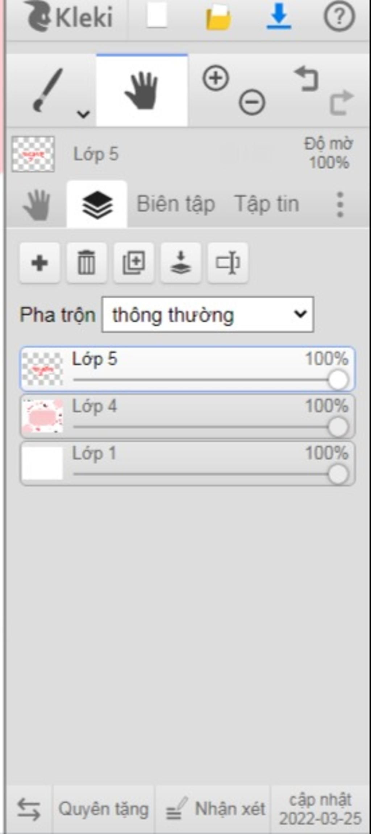Add a new layer
This screenshot has width=371, height=834.
tap(40, 263)
